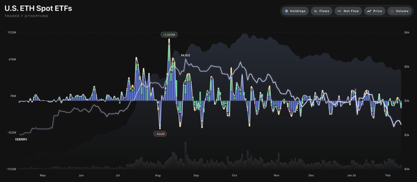Click the Price trend-line icon
Viewport: 417px width, 182px height.
coord(369,11)
